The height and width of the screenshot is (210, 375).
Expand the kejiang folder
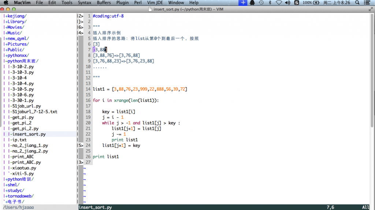16,16
